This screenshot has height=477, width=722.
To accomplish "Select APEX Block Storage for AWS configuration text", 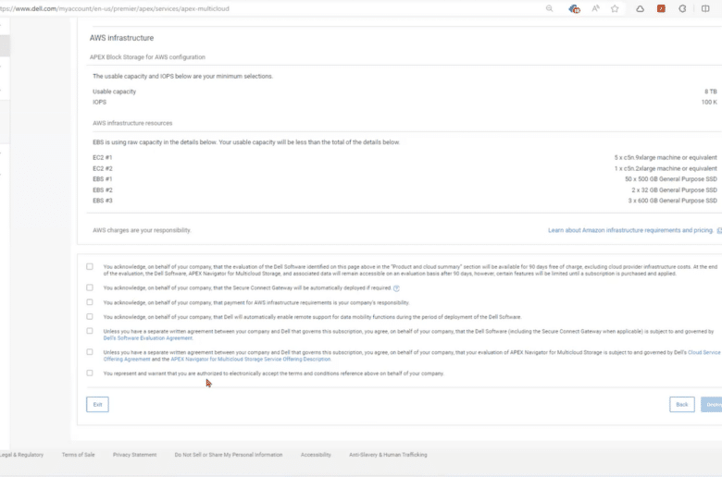I will (x=147, y=57).
